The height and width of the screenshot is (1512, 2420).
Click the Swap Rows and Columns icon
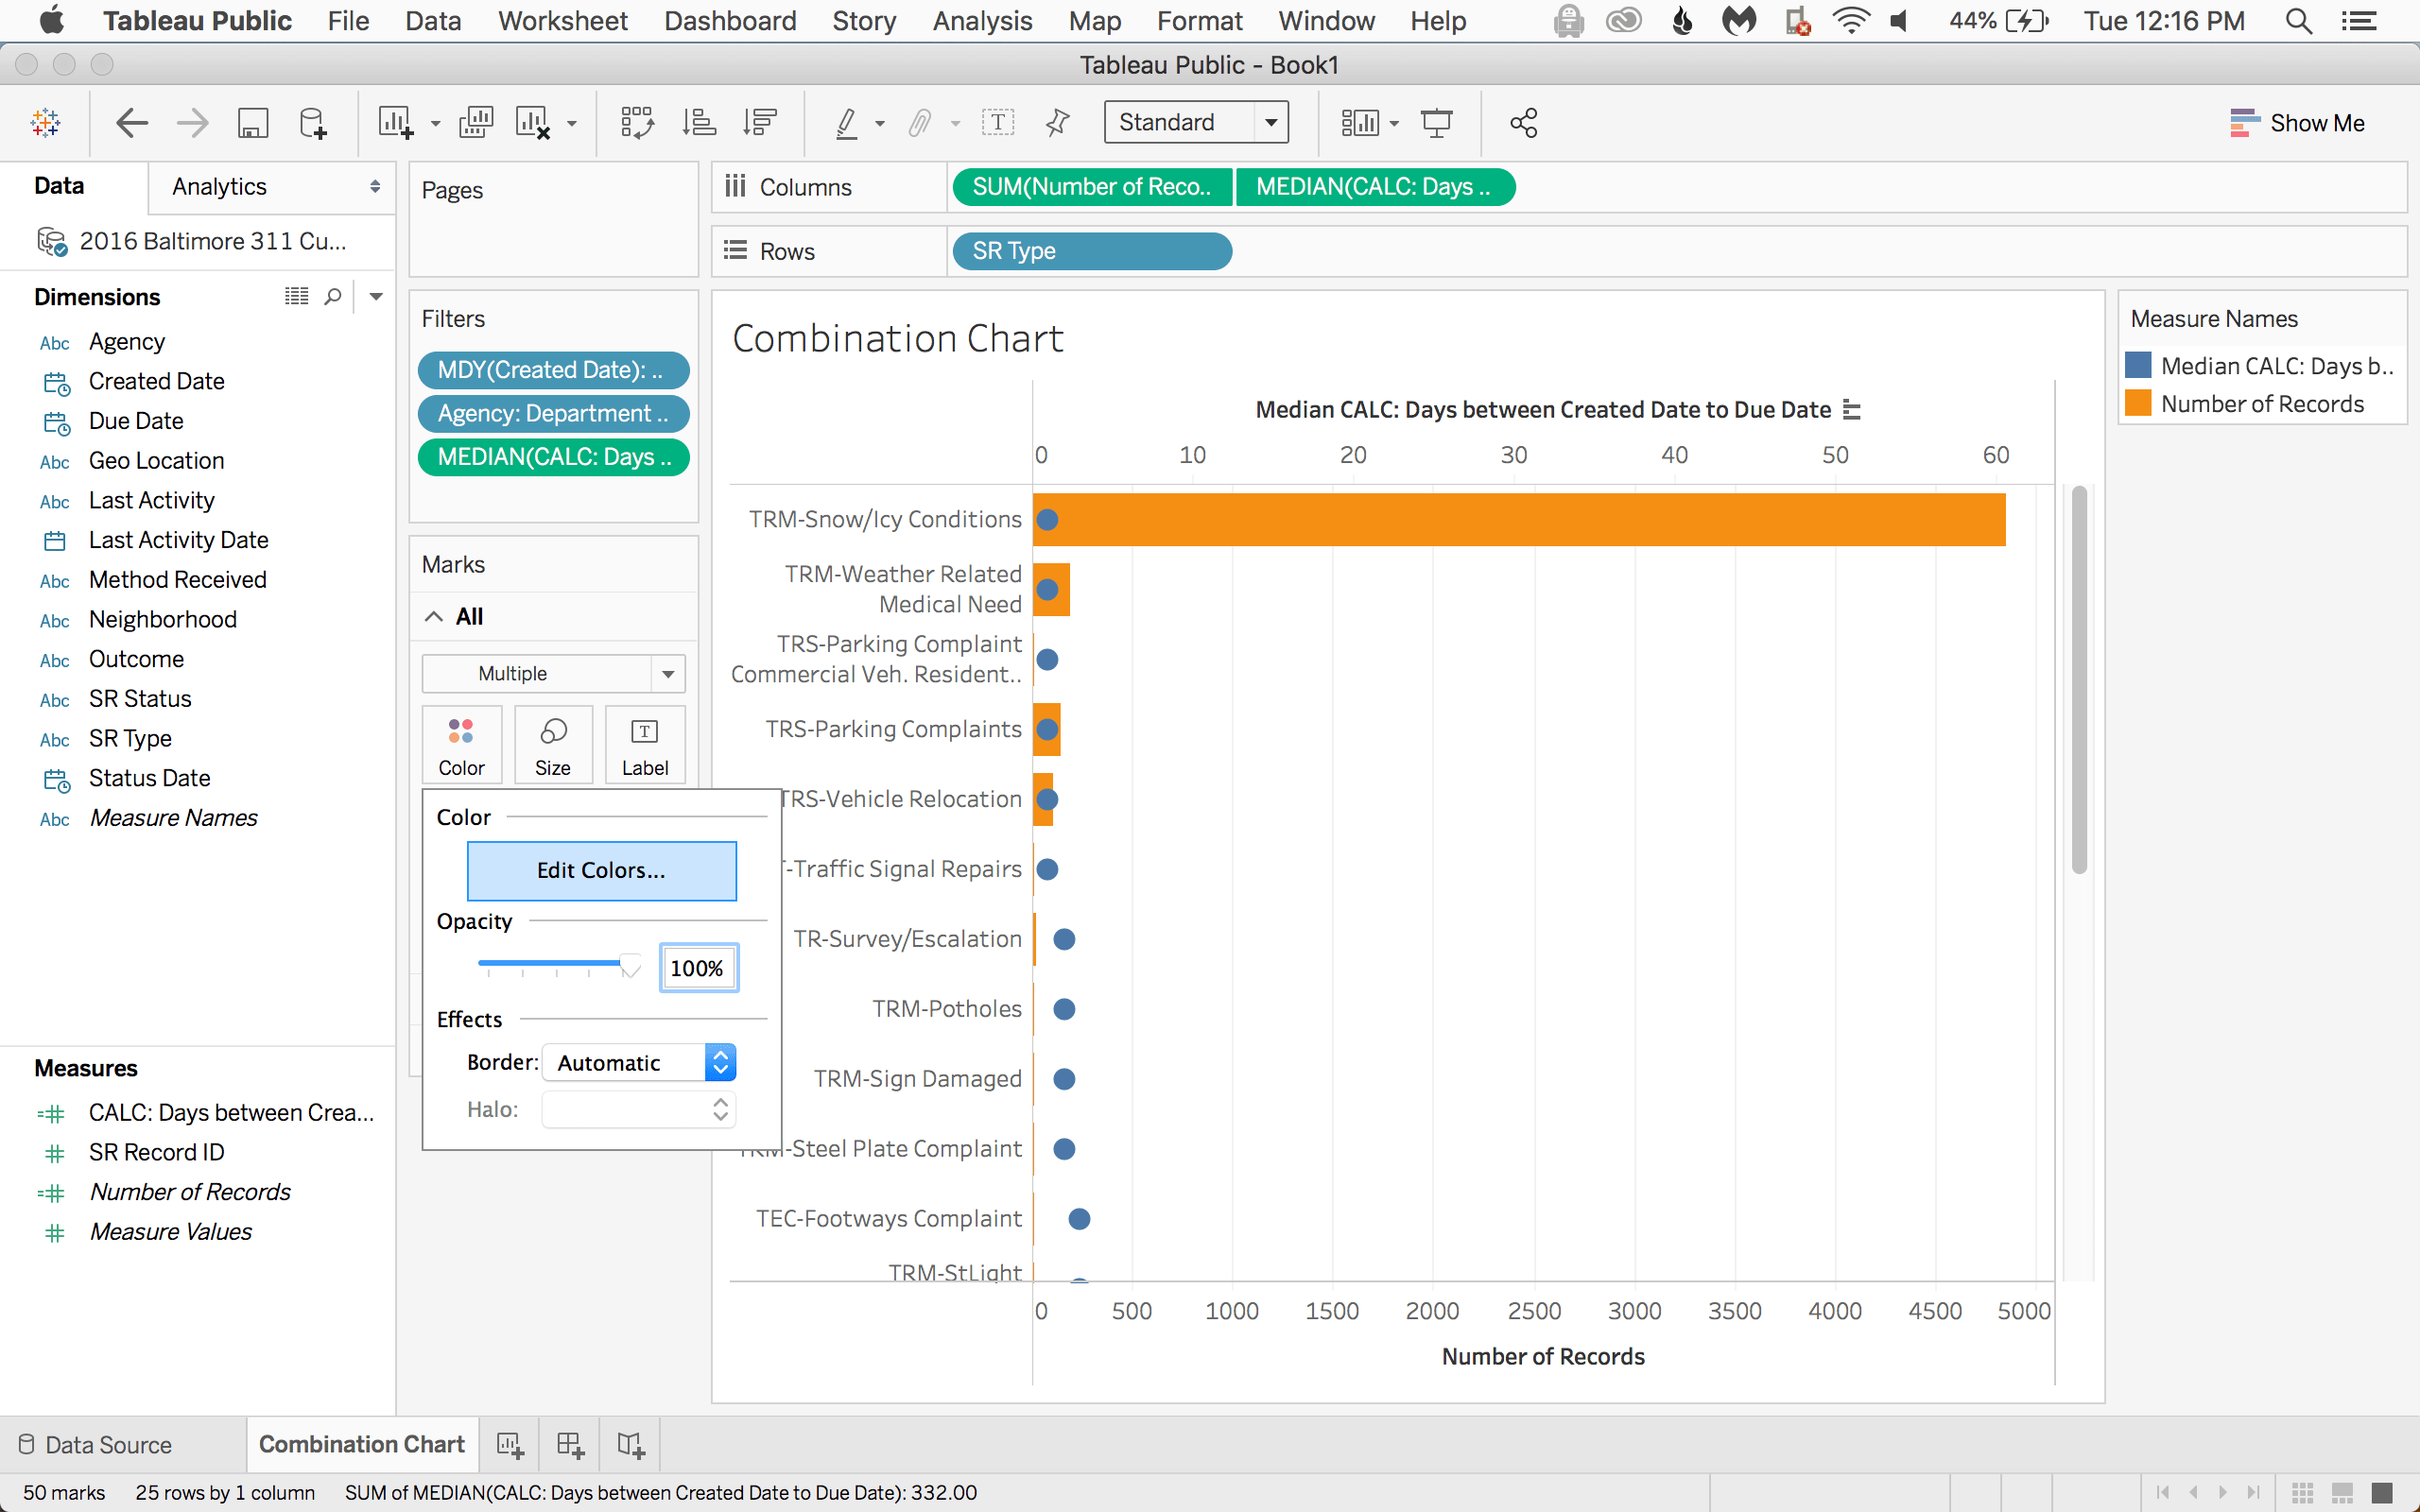pos(636,123)
